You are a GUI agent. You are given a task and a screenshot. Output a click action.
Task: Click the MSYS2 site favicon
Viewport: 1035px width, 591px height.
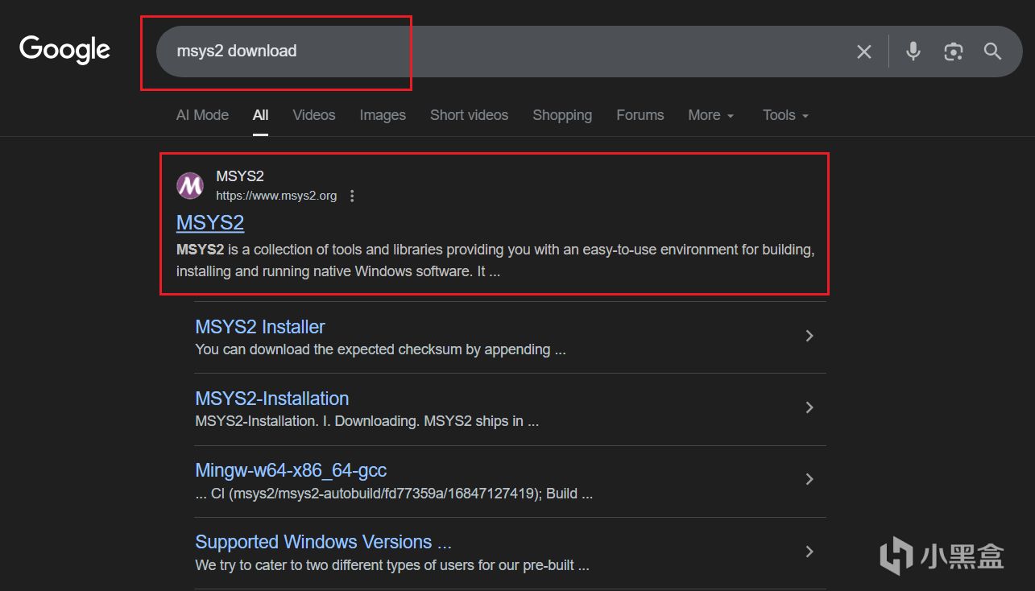point(190,186)
